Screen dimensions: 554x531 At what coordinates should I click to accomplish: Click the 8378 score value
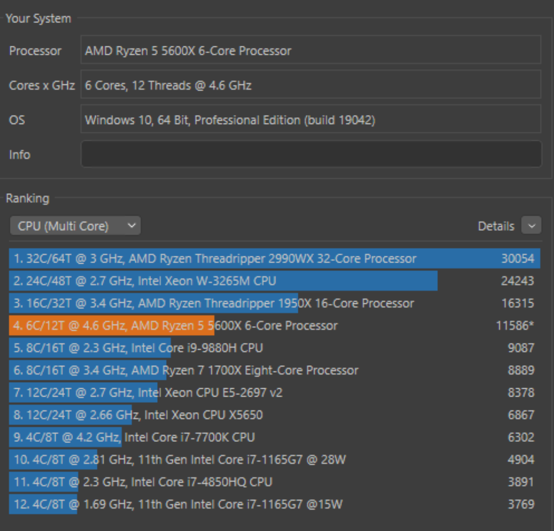(x=521, y=392)
